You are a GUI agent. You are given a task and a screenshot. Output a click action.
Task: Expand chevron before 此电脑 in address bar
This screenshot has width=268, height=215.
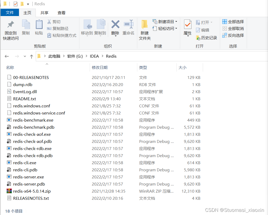[x=45, y=56]
